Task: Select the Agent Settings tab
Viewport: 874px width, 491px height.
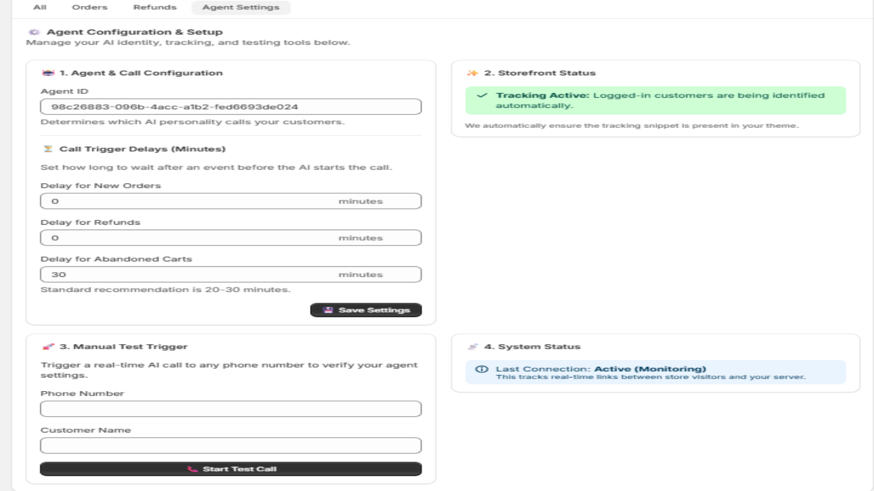Action: tap(241, 7)
